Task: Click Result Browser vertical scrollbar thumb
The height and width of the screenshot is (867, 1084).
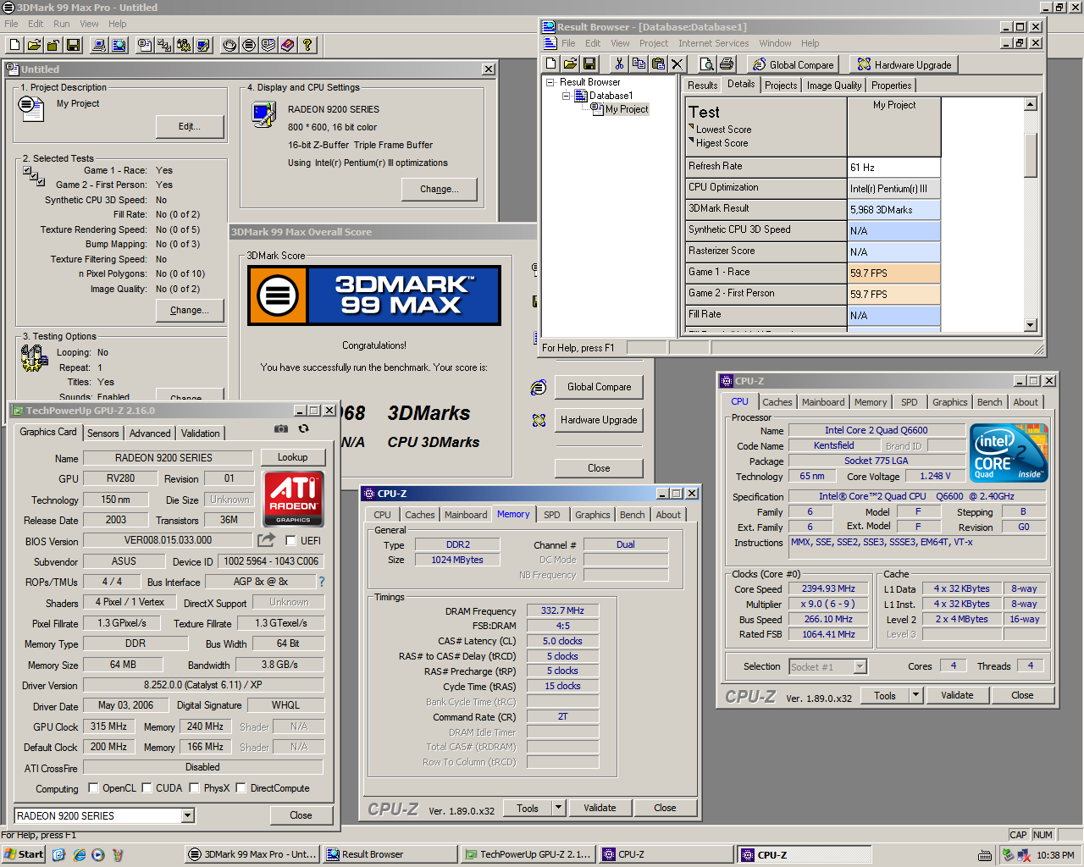Action: [x=1031, y=155]
